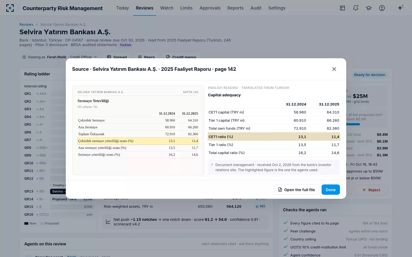Click the Counterparty Risk Management logo icon
The height and width of the screenshot is (257, 412).
(10, 8)
